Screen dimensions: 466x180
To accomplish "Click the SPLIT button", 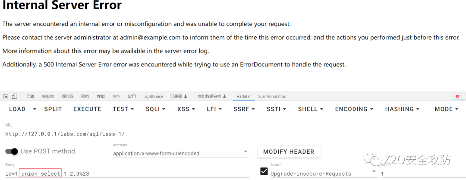I will pyautogui.click(x=53, y=109).
